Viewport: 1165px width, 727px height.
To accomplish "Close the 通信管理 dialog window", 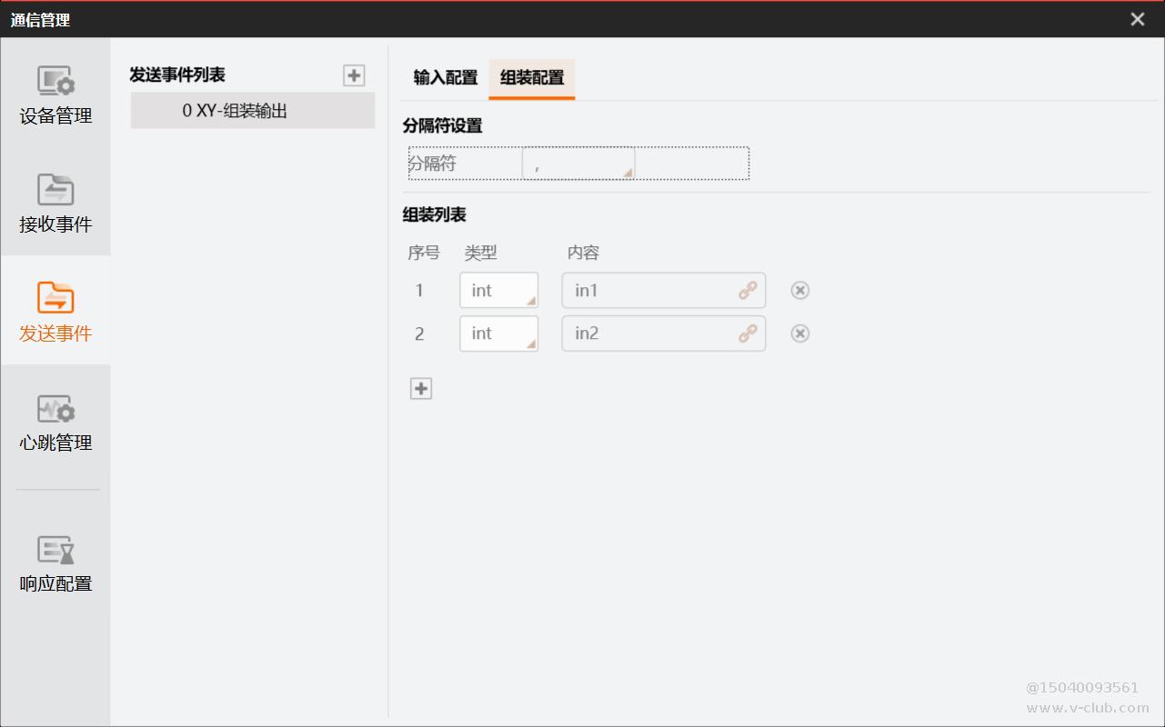I will click(x=1137, y=19).
